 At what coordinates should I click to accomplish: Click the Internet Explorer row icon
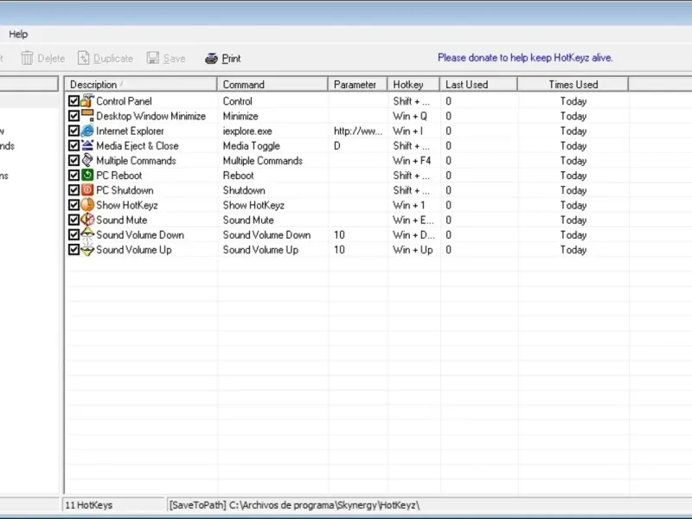point(87,131)
